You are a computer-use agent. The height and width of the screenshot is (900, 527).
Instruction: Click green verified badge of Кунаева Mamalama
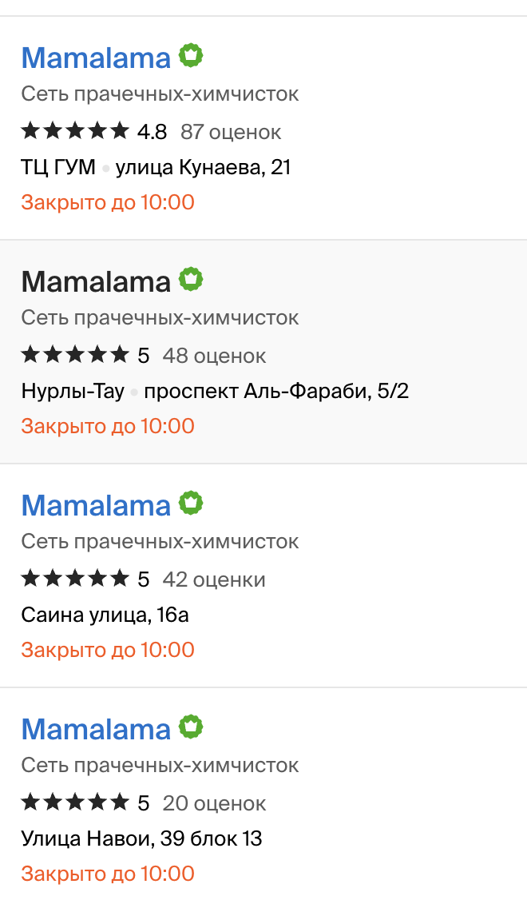(191, 56)
